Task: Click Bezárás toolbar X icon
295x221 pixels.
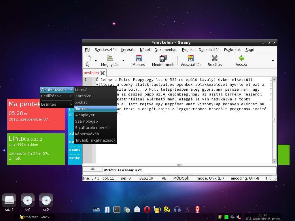Action: (214, 58)
